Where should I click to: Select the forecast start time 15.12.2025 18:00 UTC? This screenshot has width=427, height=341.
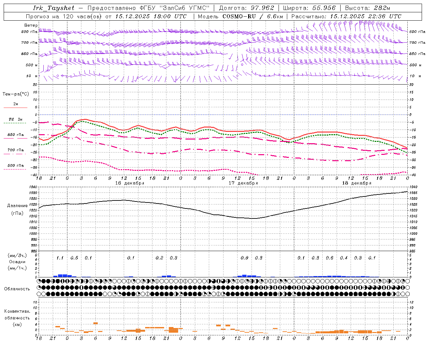click(x=151, y=16)
